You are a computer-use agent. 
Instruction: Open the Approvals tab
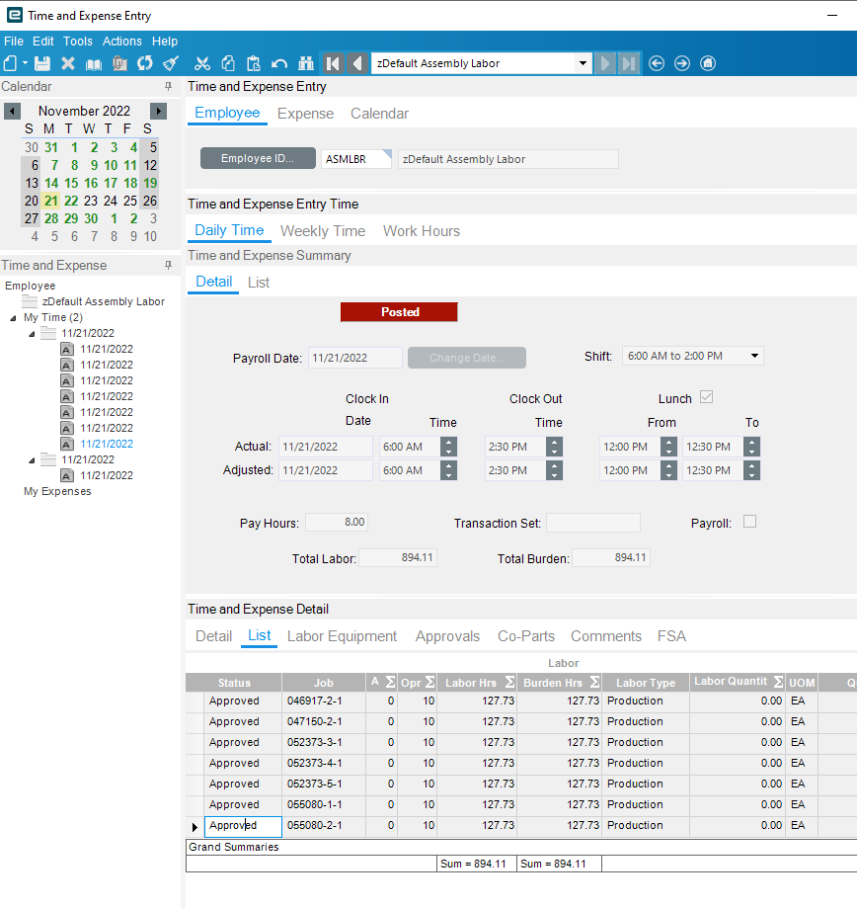tap(447, 636)
